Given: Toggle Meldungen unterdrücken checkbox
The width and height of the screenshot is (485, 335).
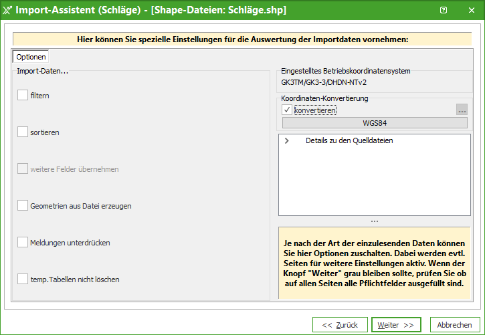Looking at the screenshot, I should pyautogui.click(x=23, y=242).
